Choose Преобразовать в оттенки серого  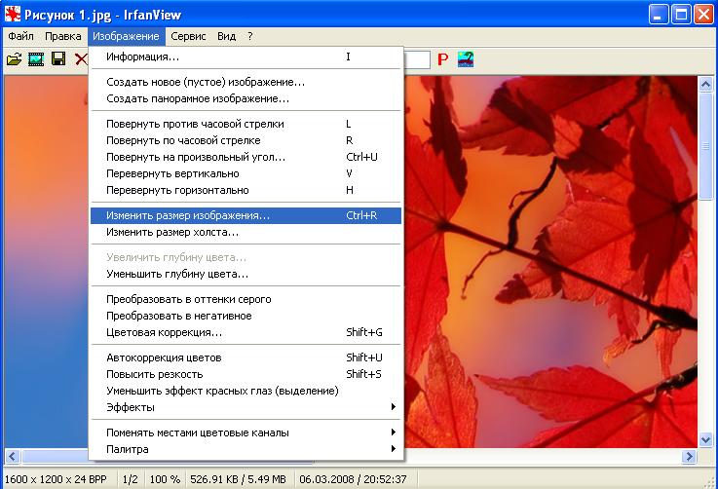(x=188, y=299)
